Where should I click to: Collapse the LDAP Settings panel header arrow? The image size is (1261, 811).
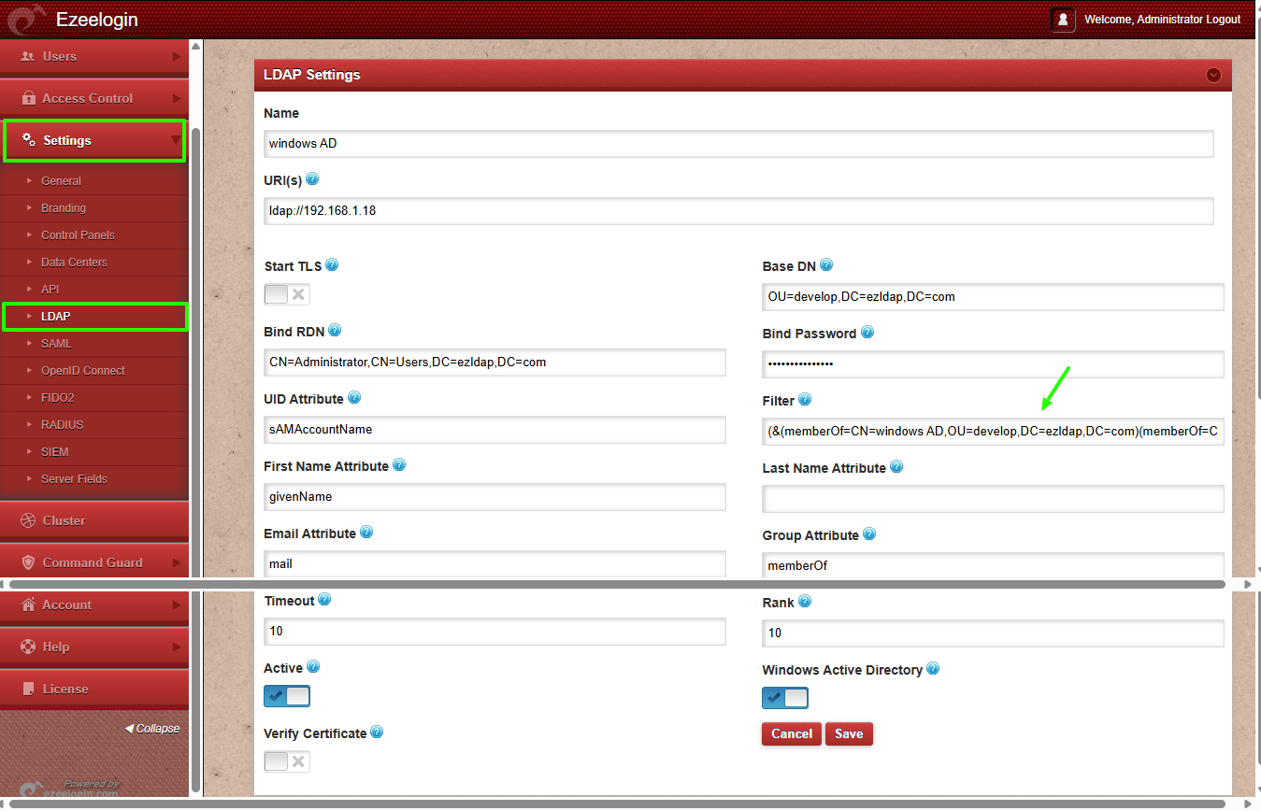pyautogui.click(x=1213, y=75)
